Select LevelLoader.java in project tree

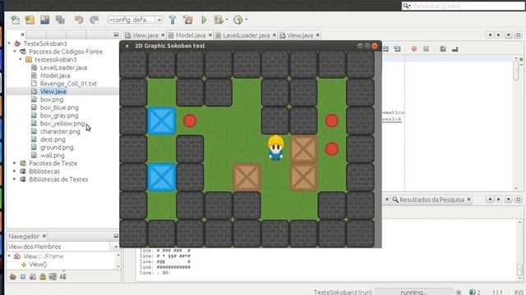[x=63, y=67]
